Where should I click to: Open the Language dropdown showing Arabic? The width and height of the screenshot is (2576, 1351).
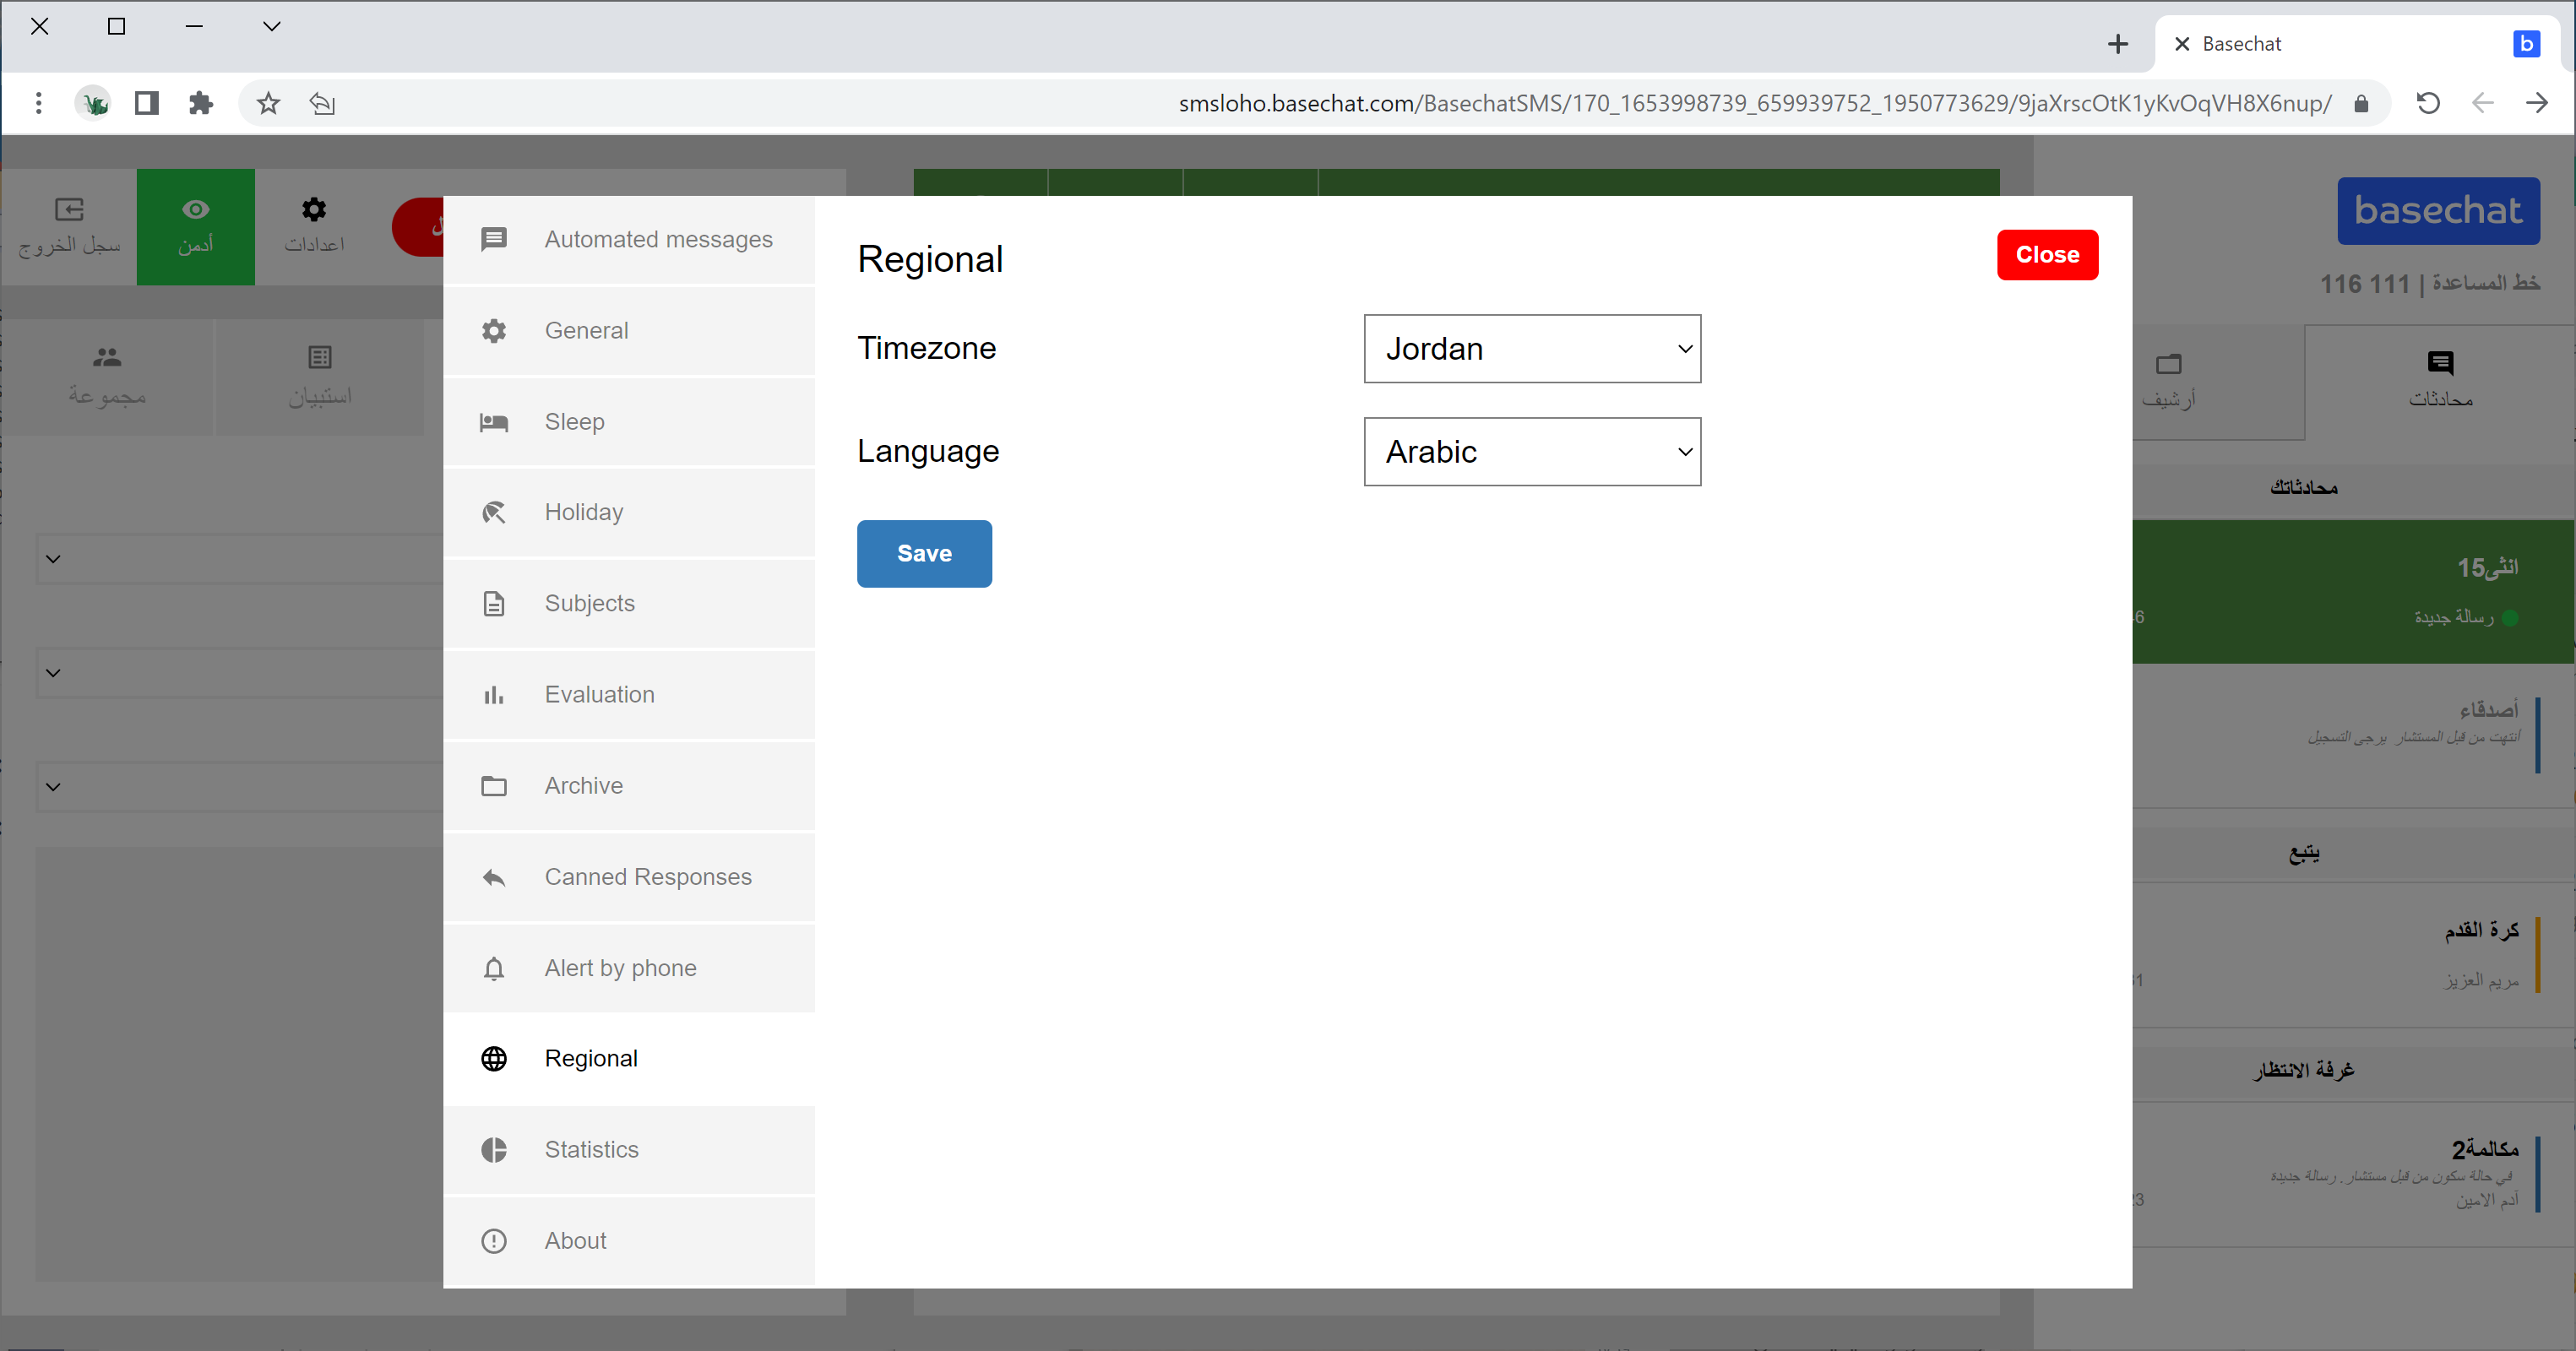(1532, 452)
